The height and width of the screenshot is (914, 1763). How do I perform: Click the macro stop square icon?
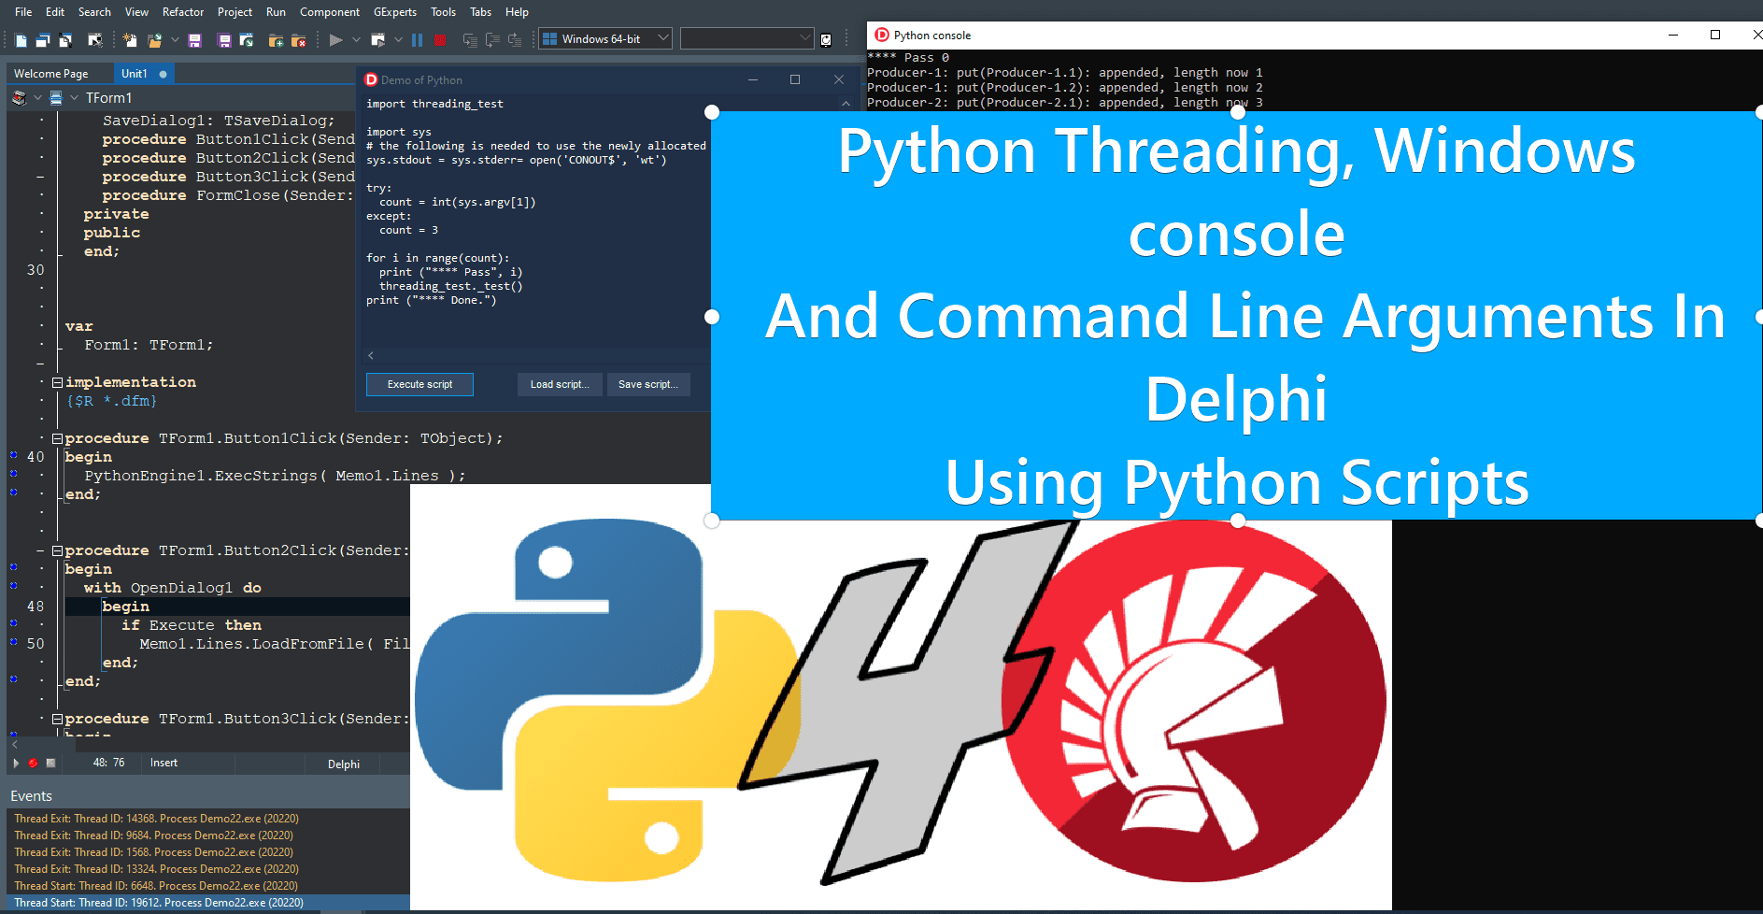(50, 764)
